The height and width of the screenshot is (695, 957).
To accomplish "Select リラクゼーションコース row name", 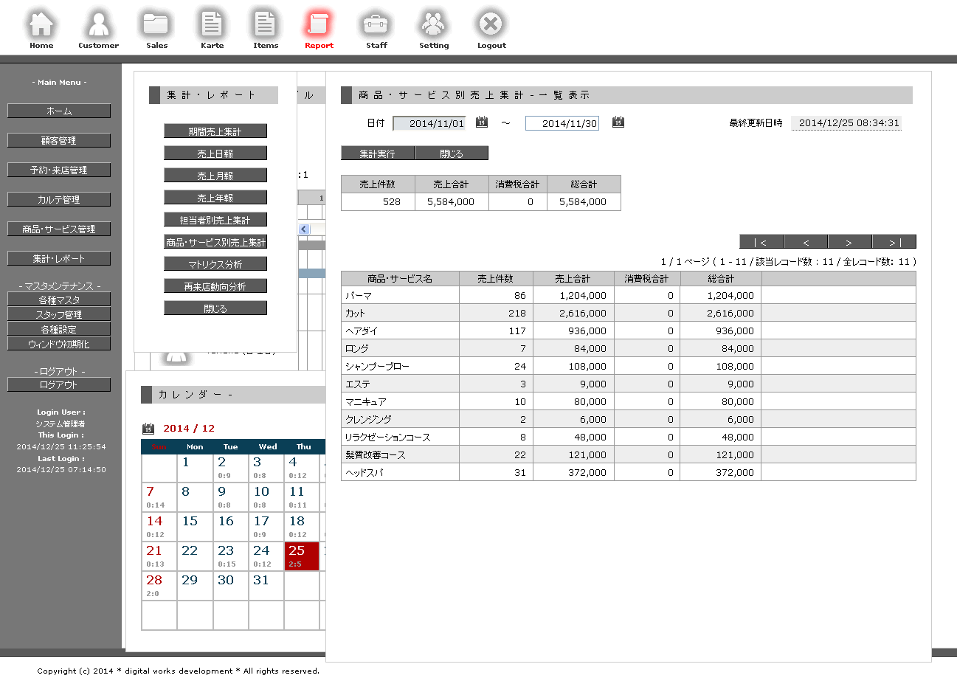I will [x=388, y=438].
